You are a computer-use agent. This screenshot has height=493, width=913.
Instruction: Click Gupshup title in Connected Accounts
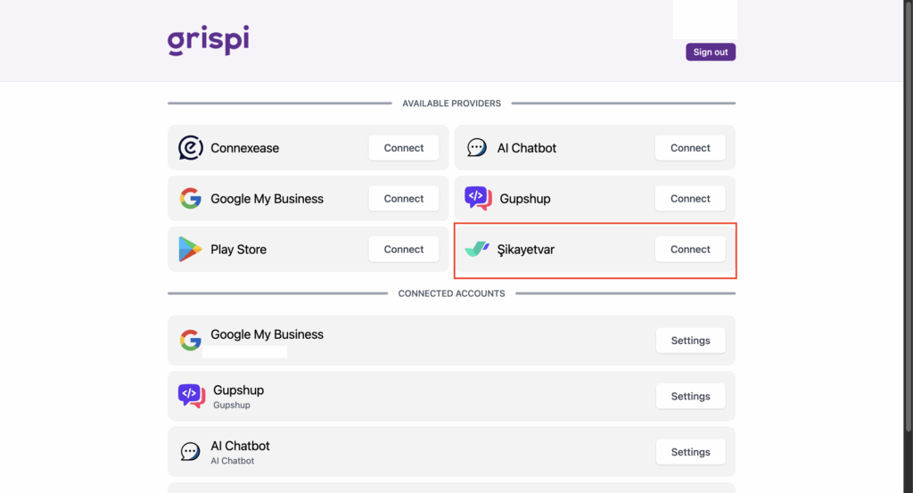coord(238,390)
